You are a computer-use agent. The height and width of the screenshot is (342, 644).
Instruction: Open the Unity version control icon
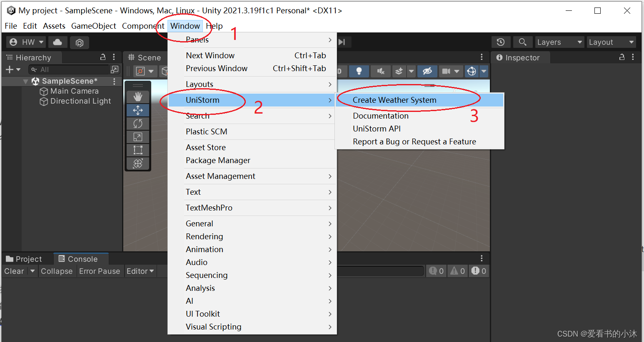pos(80,42)
